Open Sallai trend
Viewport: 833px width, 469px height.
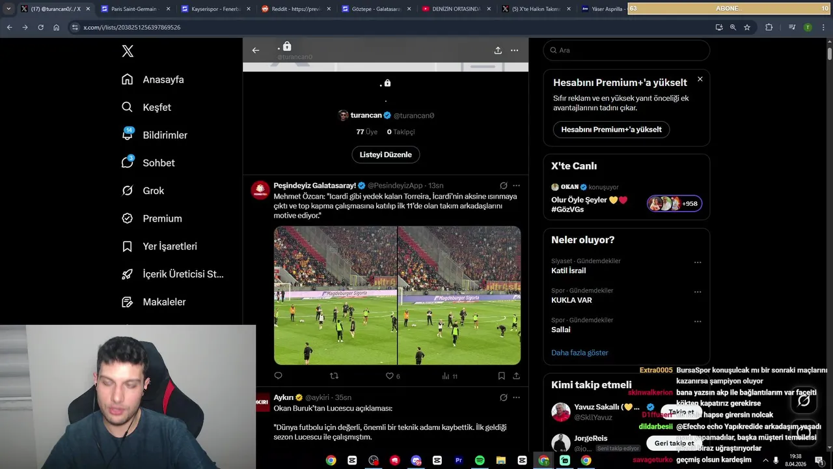point(561,330)
